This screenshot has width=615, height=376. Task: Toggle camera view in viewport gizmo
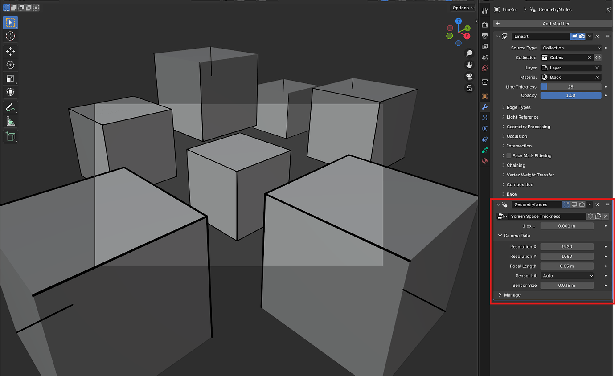(469, 77)
